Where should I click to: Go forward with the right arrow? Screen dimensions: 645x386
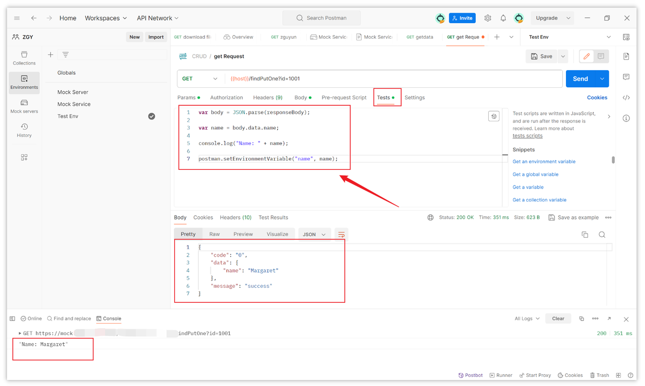pyautogui.click(x=49, y=18)
